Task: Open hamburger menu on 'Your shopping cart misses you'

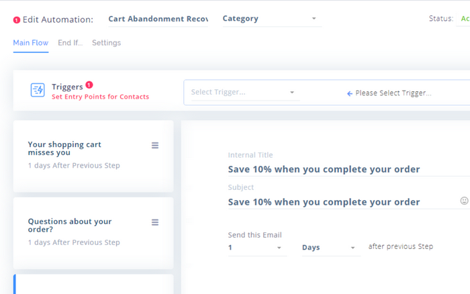Action: coord(155,146)
